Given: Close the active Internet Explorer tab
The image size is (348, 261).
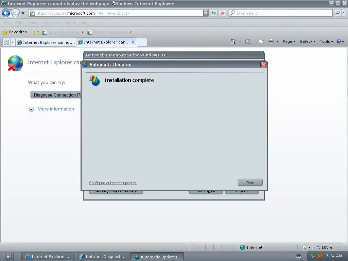Looking at the screenshot, I should click(133, 42).
